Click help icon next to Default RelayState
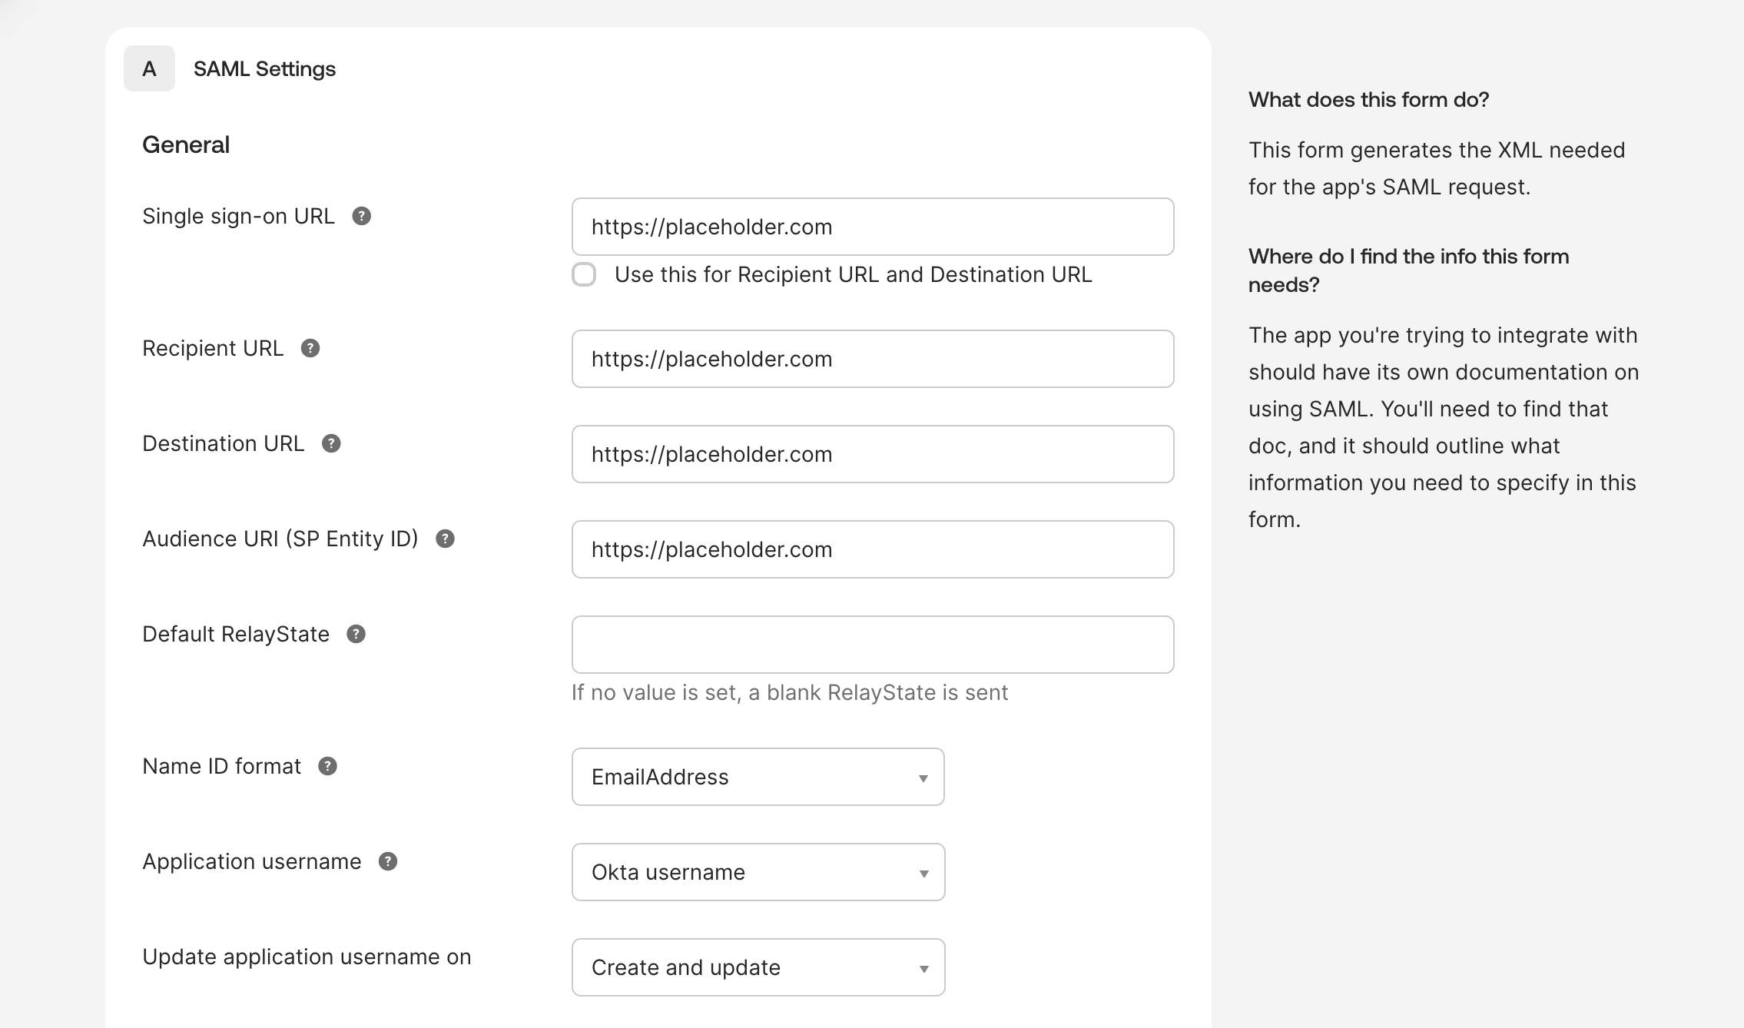This screenshot has width=1744, height=1028. coord(356,635)
